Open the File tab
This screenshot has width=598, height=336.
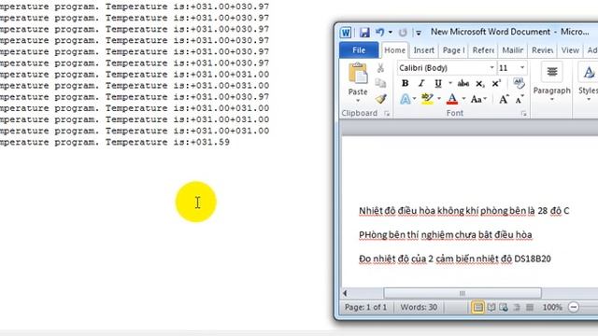pos(359,50)
